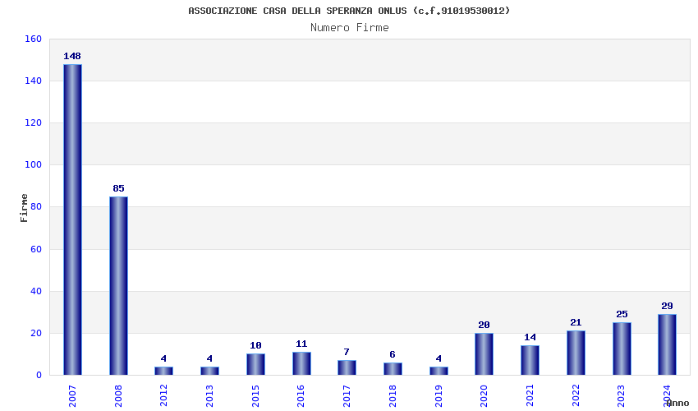Select the 2022 bar showing 21
This screenshot has width=698, height=411.
[x=576, y=353]
